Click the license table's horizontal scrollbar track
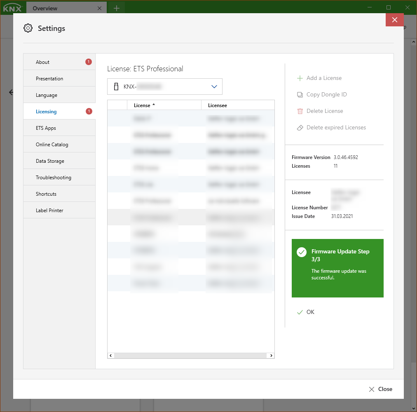This screenshot has height=412, width=417. point(190,356)
